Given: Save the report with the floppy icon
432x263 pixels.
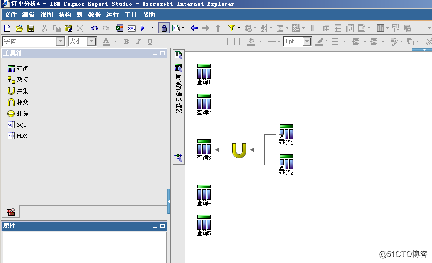Looking at the screenshot, I should [x=31, y=28].
